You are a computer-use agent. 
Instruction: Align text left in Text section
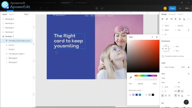pyautogui.click(x=163, y=95)
